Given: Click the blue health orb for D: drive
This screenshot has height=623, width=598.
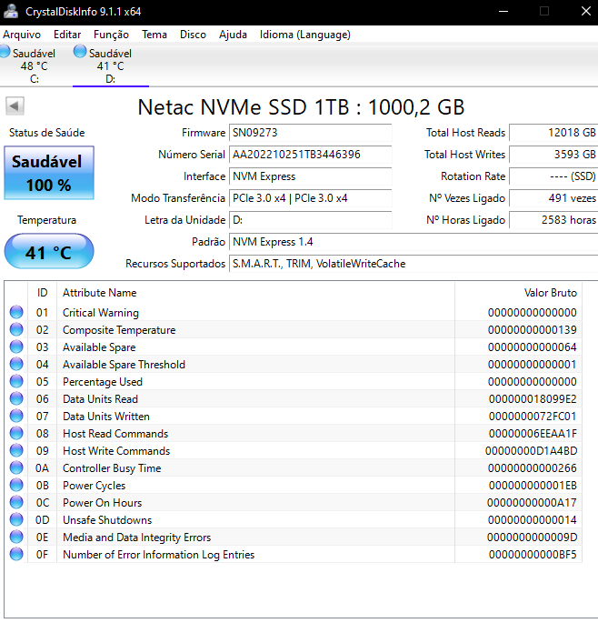Looking at the screenshot, I should click(x=80, y=51).
